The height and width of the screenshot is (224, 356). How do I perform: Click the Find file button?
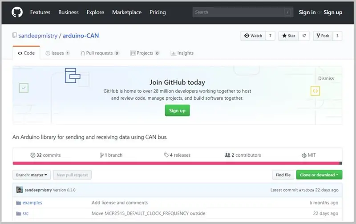pyautogui.click(x=283, y=175)
